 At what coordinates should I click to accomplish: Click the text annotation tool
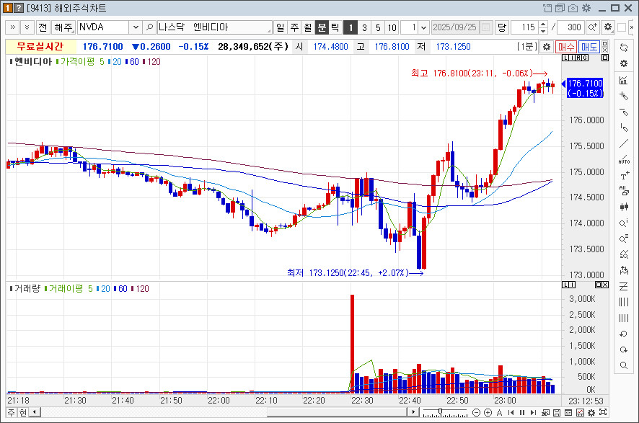(x=624, y=175)
